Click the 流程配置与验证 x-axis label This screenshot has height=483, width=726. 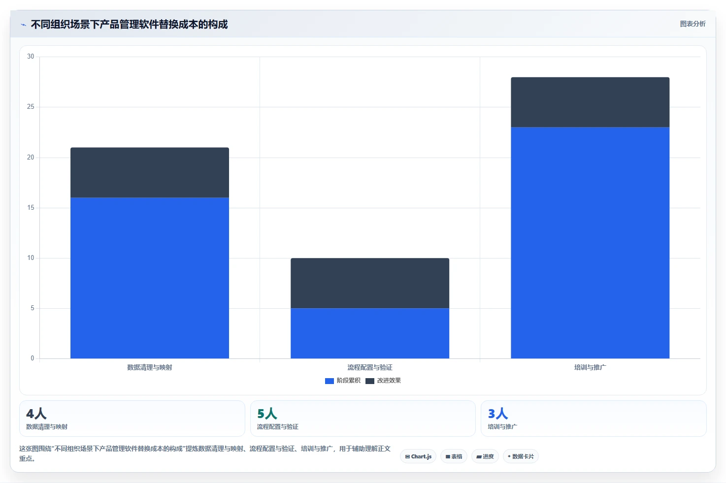pyautogui.click(x=370, y=367)
